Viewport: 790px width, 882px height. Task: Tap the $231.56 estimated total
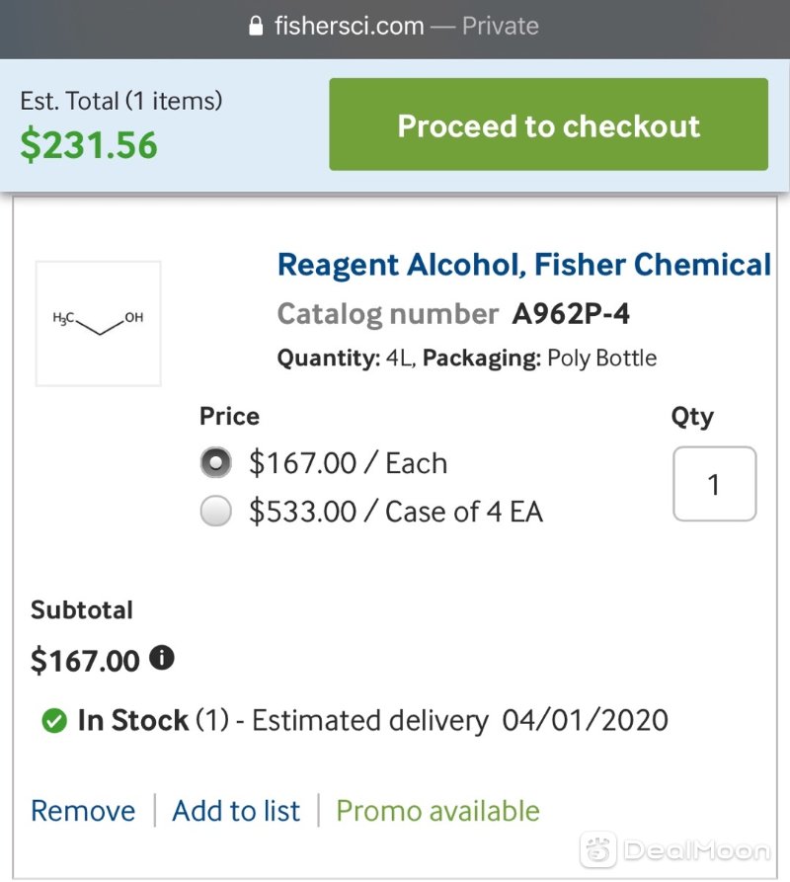coord(89,145)
